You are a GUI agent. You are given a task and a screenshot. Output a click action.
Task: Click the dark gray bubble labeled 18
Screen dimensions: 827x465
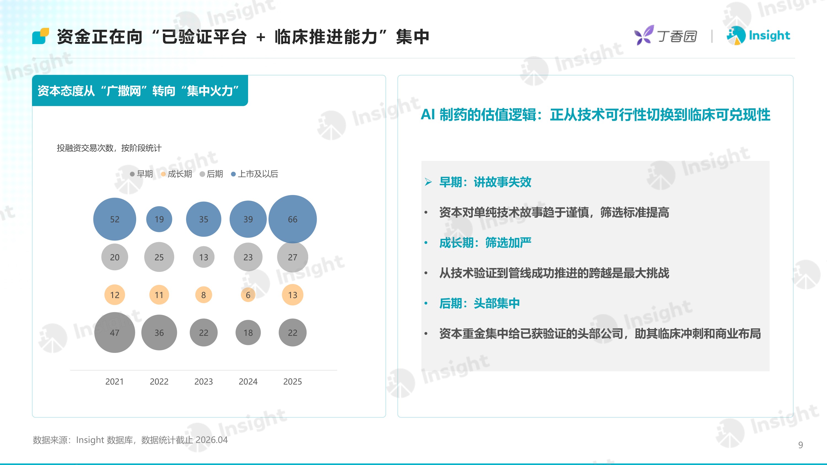pos(248,332)
